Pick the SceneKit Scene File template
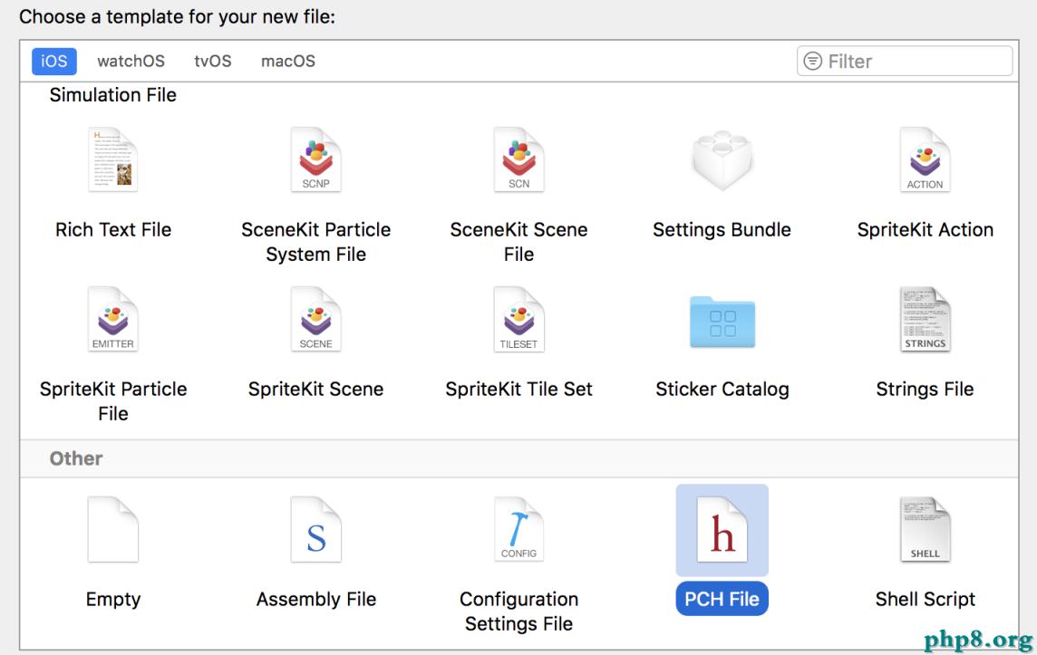Image resolution: width=1037 pixels, height=655 pixels. pyautogui.click(x=518, y=159)
